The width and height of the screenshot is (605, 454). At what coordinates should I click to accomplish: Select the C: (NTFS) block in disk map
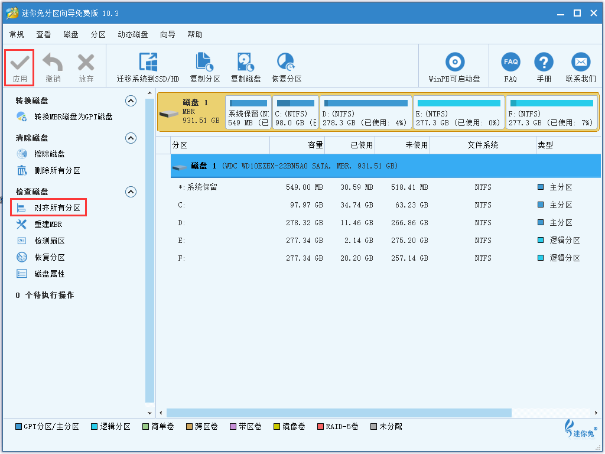coord(295,112)
